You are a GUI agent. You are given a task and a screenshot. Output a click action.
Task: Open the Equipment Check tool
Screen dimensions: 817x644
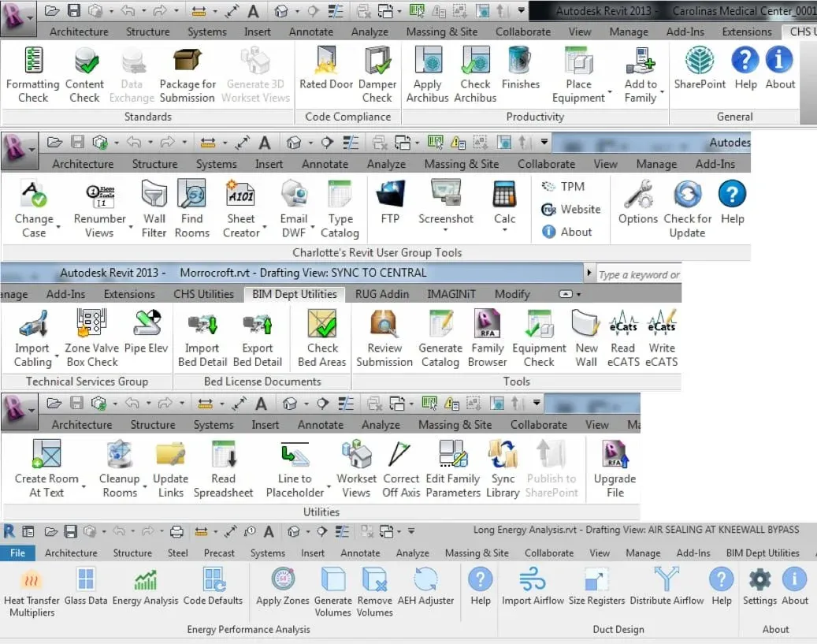pos(539,338)
